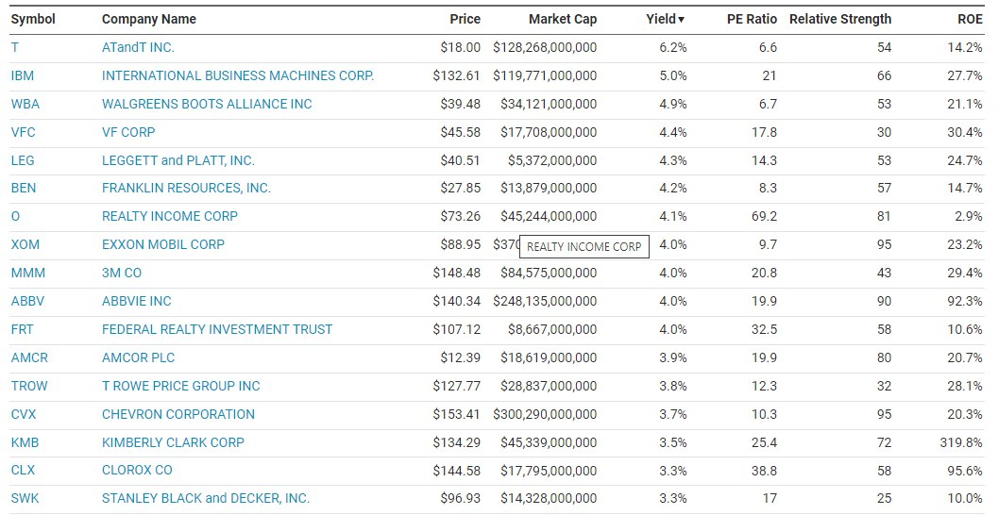
Task: Open the IBM ticker symbol link
Action: (23, 75)
